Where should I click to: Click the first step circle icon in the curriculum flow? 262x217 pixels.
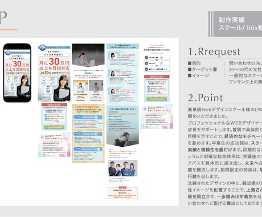(x=146, y=58)
